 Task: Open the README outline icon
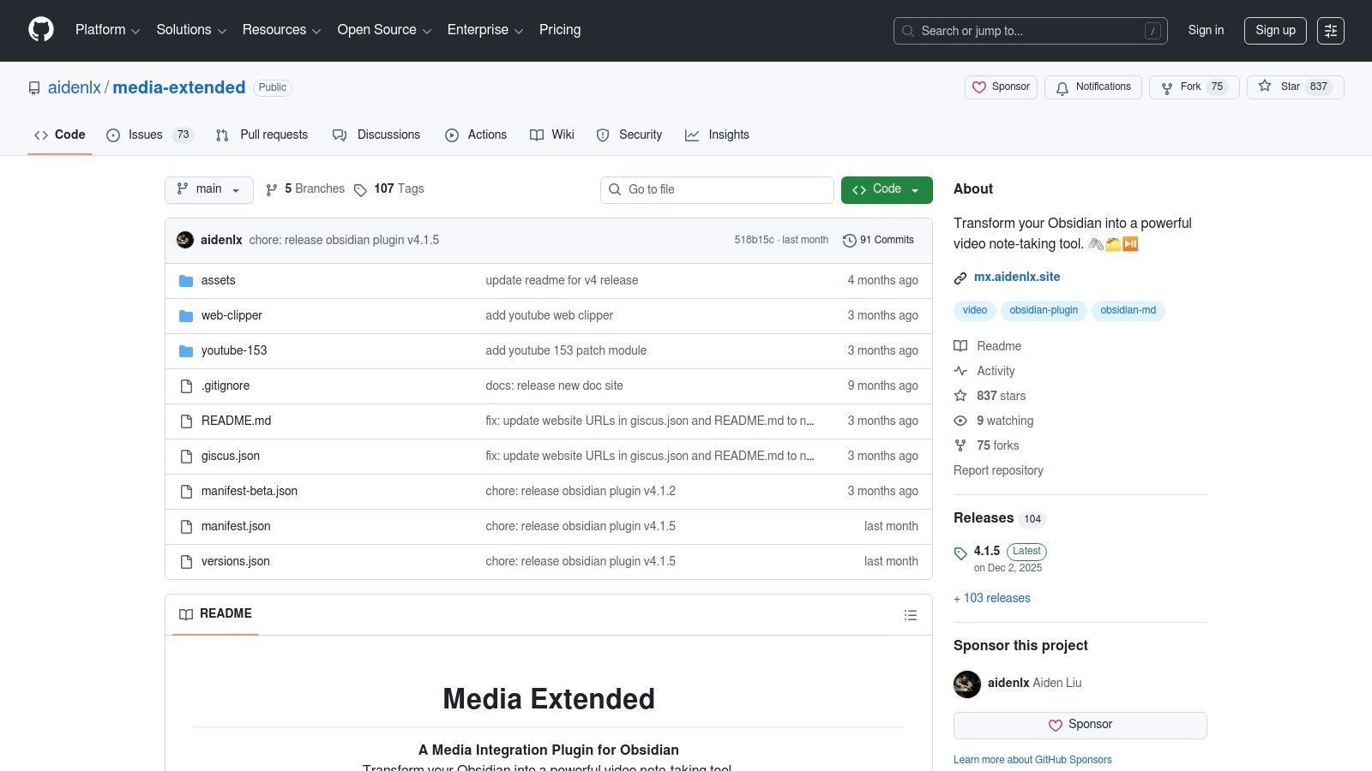coord(910,615)
